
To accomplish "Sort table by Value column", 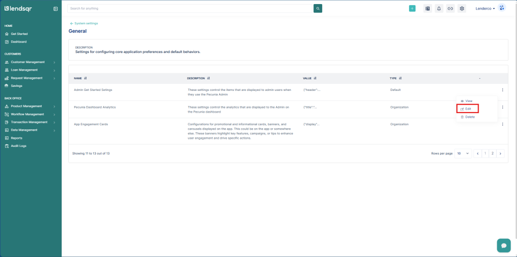I will point(315,78).
